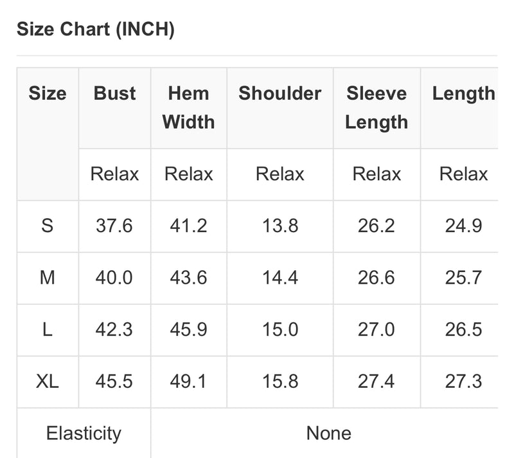
Task: Select the M size row label
Action: tap(47, 277)
